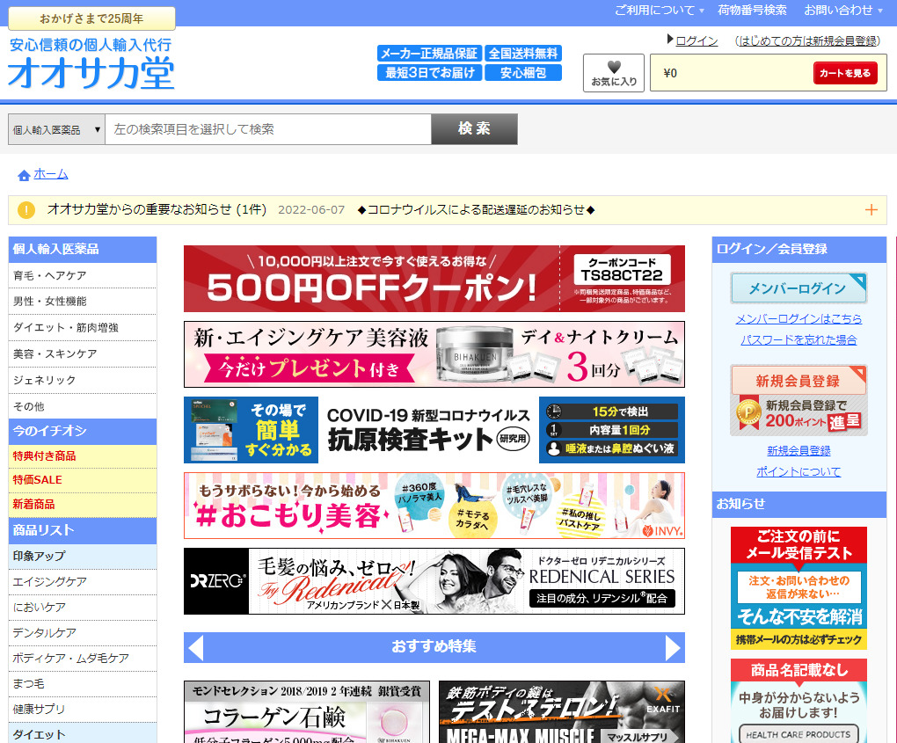
Task: Open the COVID-19 抗原検査キット banner
Action: click(x=434, y=430)
